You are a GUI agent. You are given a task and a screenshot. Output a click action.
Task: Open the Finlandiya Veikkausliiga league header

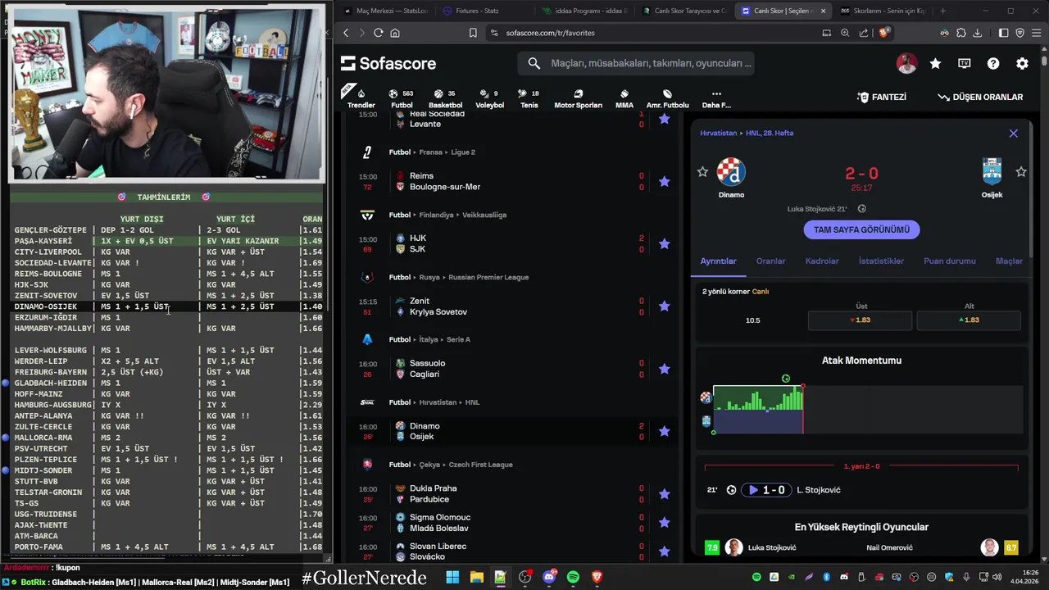(447, 215)
